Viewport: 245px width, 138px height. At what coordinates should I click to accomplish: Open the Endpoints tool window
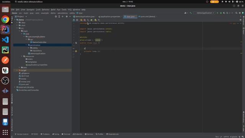[x=77, y=134]
